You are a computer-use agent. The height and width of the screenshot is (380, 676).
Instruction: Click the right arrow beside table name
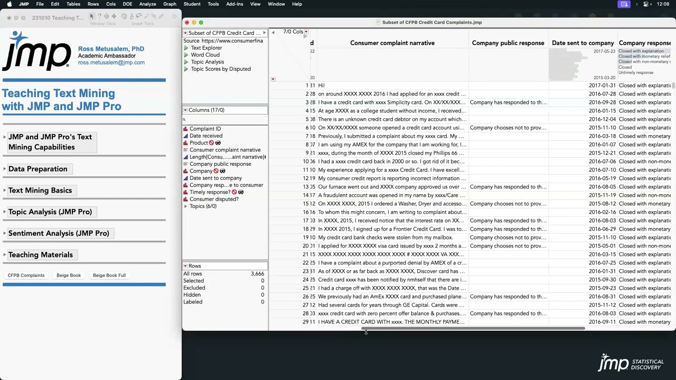click(264, 33)
